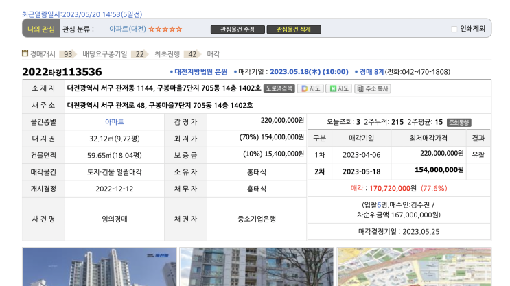
Task: Open the Naver 지도 map button
Action: point(338,88)
